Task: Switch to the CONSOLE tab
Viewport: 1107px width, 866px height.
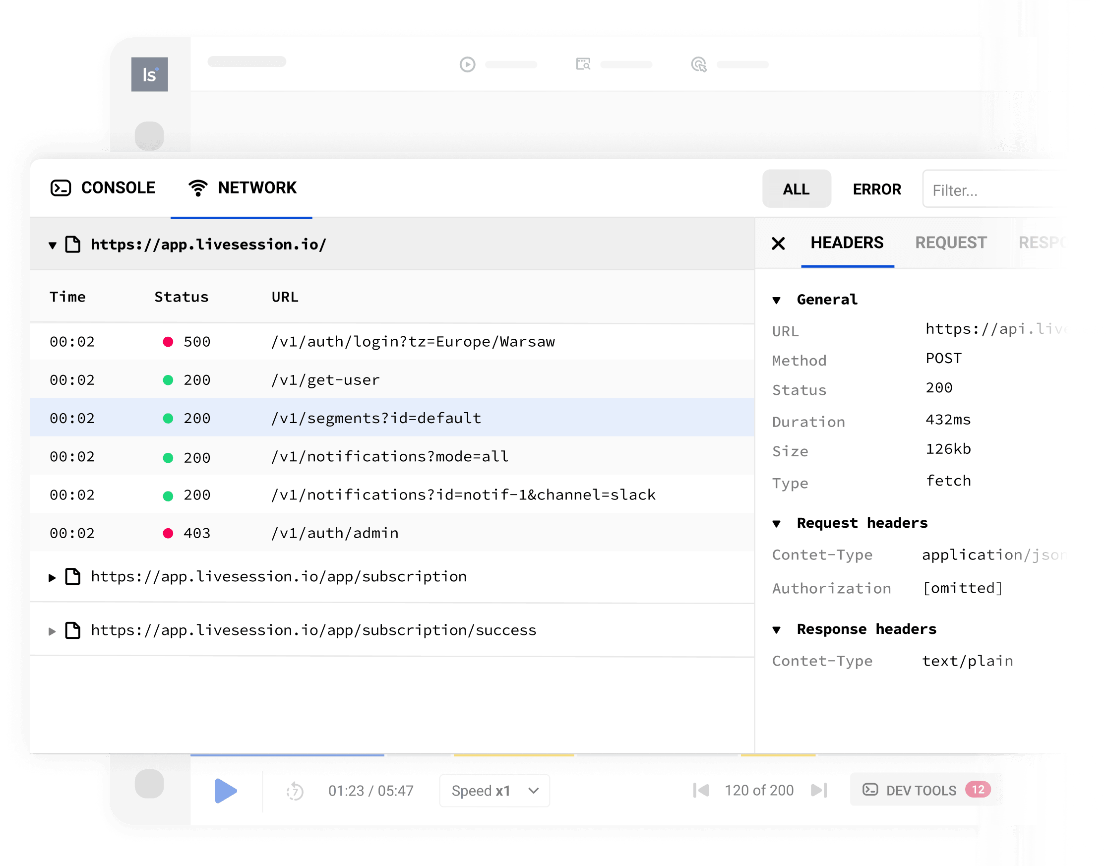Action: pos(103,188)
